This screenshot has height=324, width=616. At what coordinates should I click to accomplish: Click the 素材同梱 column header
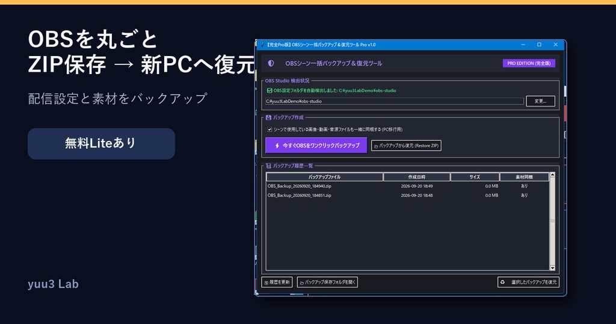(x=524, y=177)
